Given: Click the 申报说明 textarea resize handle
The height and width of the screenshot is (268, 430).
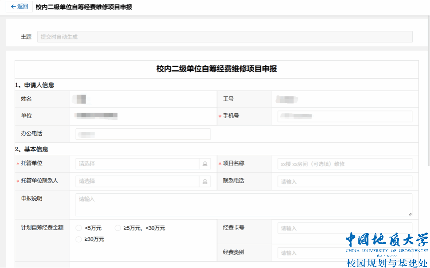Looking at the screenshot, I should (410, 214).
